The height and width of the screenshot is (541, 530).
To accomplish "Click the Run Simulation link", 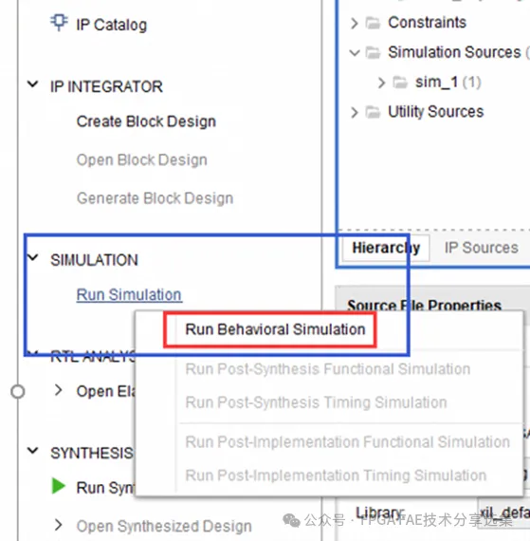I will point(129,295).
